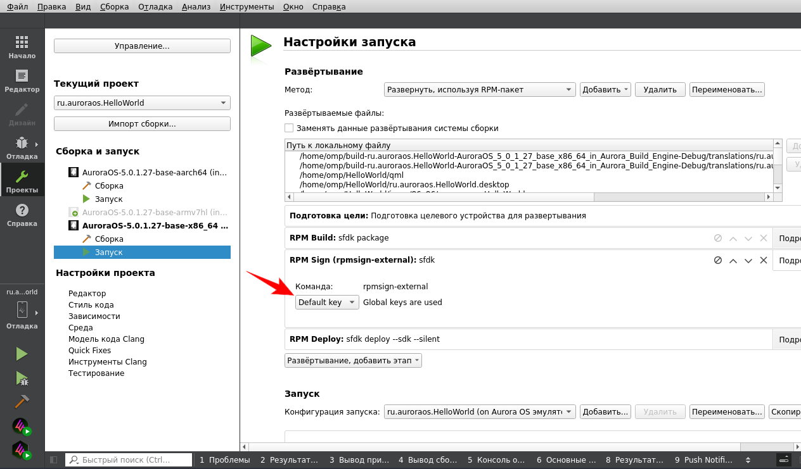This screenshot has height=469, width=801.
Task: Open the Сборка menu
Action: click(115, 7)
